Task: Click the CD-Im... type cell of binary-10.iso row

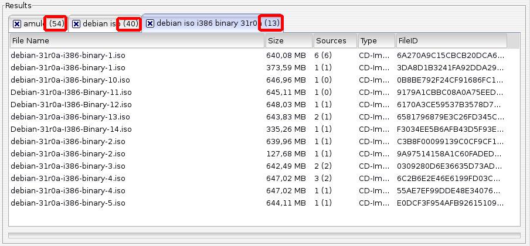Action: tap(375, 80)
